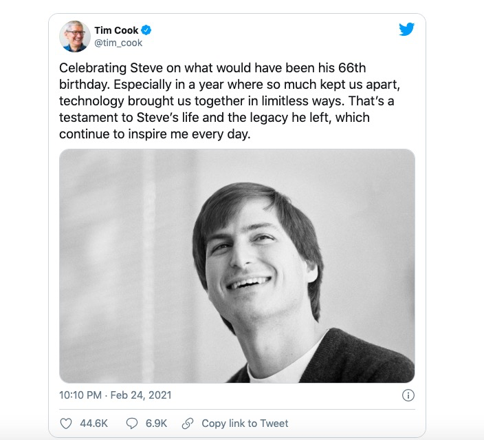Click the Feb 24, 2021 date
Viewport: 484px width, 440px height.
point(140,395)
